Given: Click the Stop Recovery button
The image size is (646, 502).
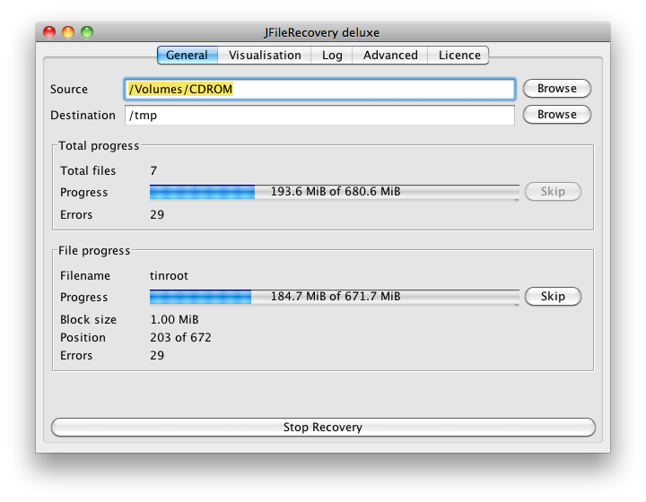Looking at the screenshot, I should (x=323, y=427).
